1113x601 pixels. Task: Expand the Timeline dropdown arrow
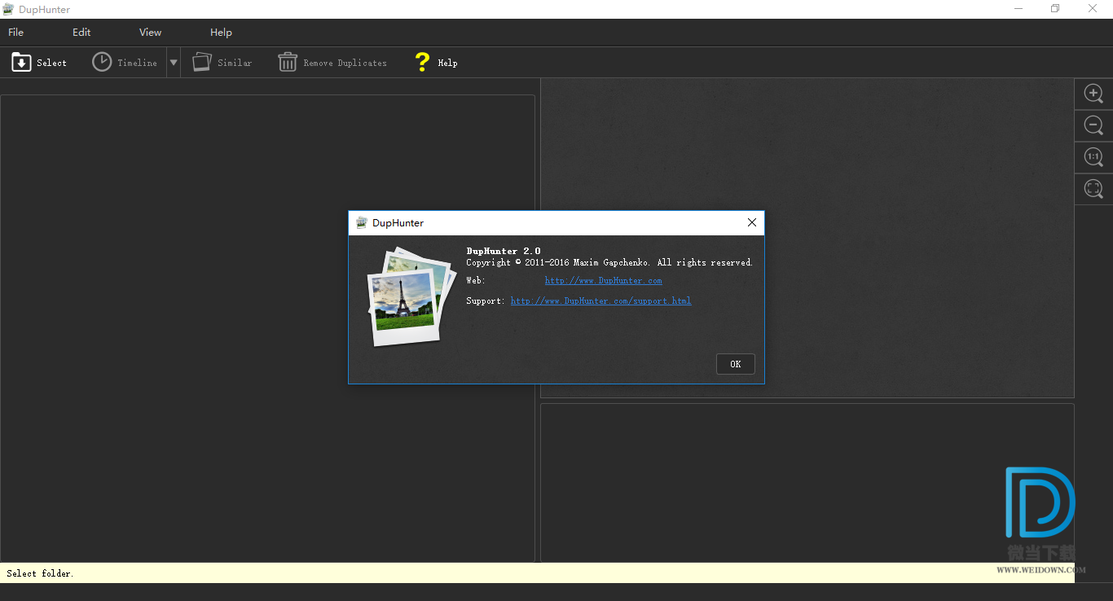click(174, 63)
